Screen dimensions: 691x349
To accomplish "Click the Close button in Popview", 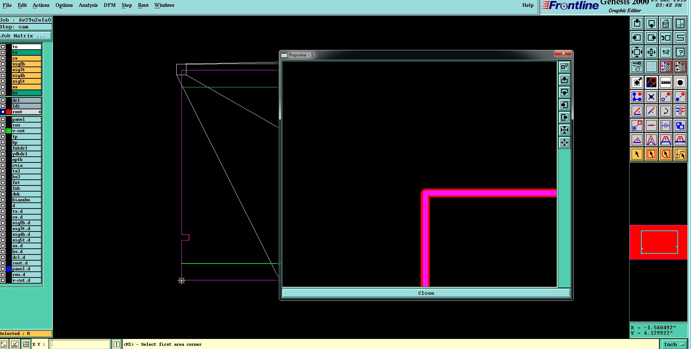I will pos(426,293).
